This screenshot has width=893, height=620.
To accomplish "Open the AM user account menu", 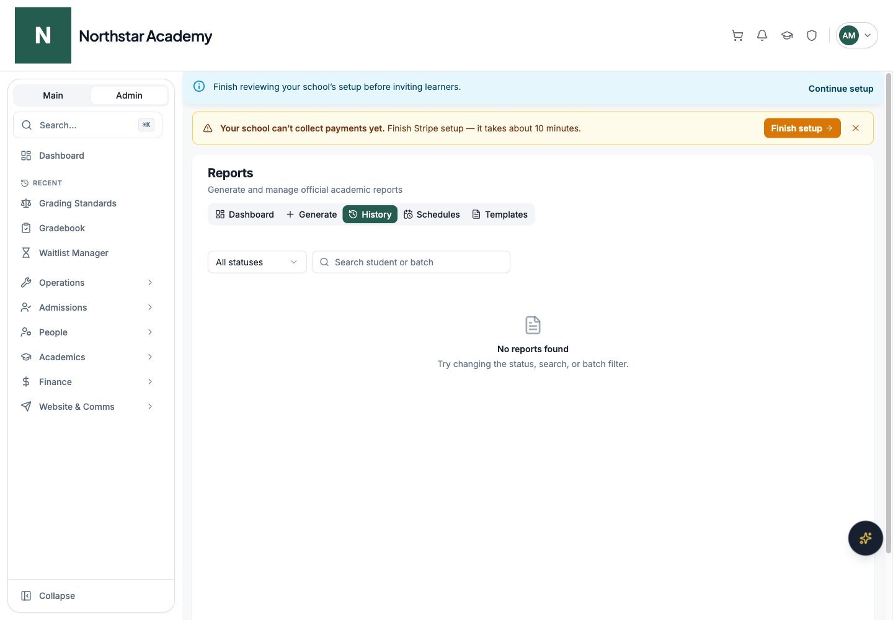I will (856, 35).
